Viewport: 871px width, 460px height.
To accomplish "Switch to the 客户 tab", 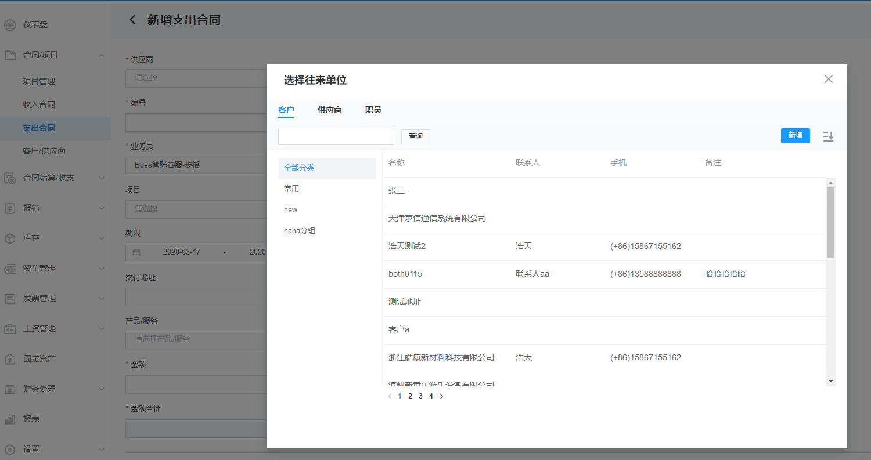I will pos(286,110).
